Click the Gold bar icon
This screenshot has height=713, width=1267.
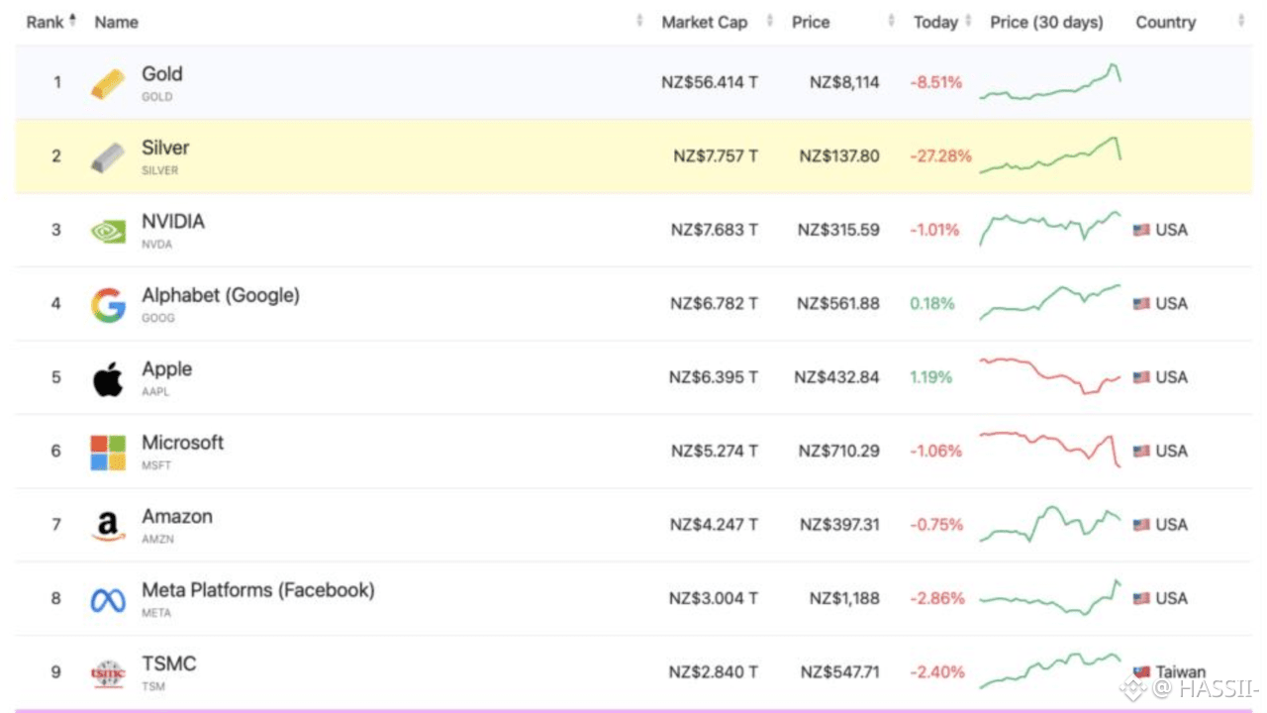tap(108, 83)
